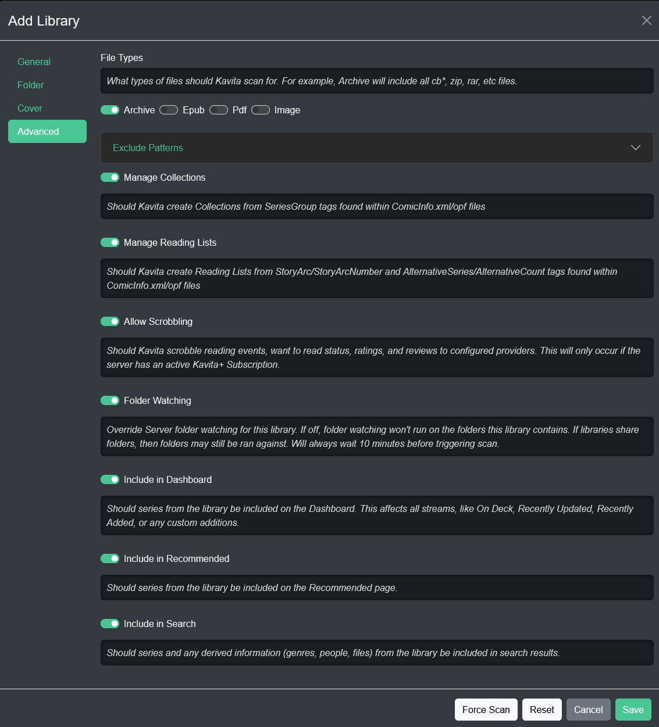Save the new library settings
The height and width of the screenshot is (727, 659).
pos(633,710)
